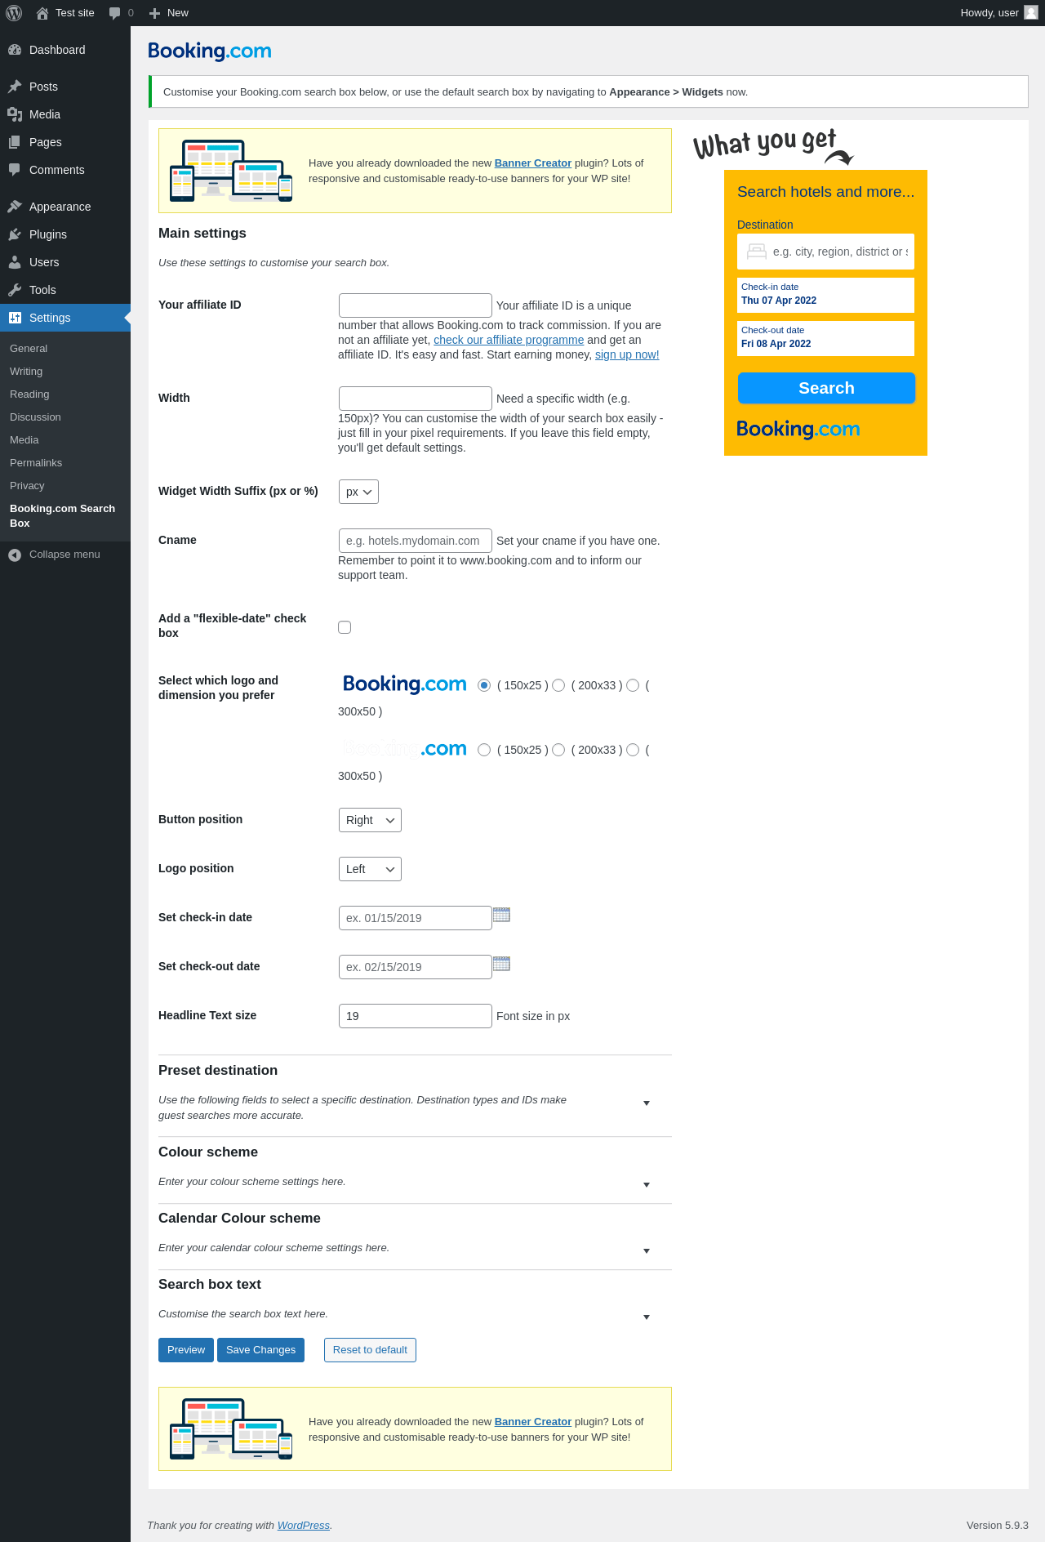The width and height of the screenshot is (1045, 1542).
Task: Click the Media library icon in sidebar
Action: coord(15,114)
